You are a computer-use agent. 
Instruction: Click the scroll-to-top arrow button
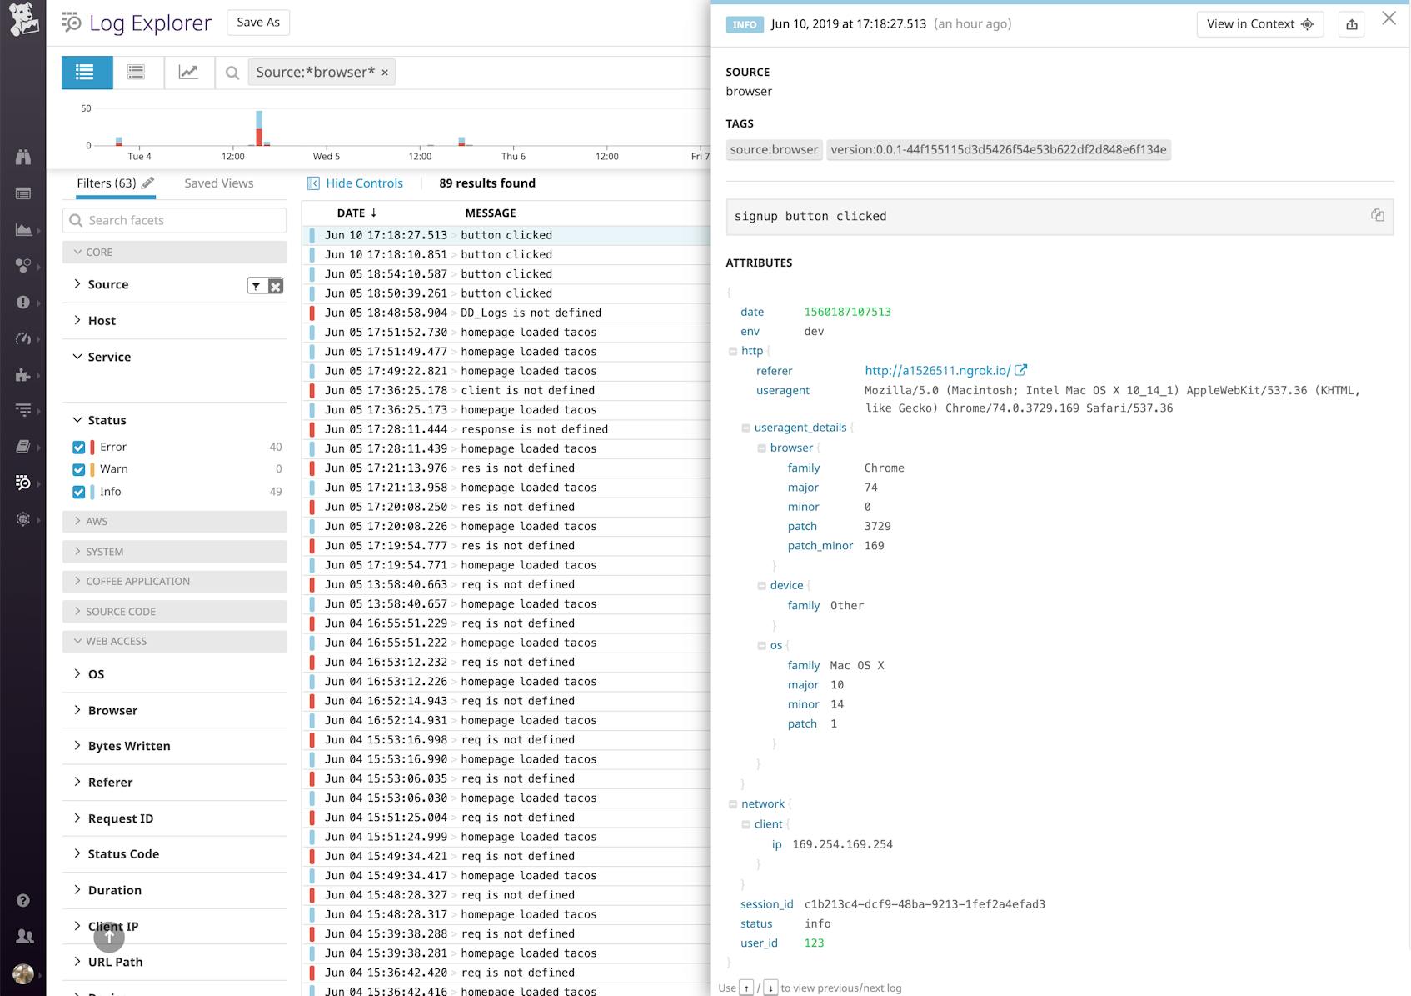[109, 937]
